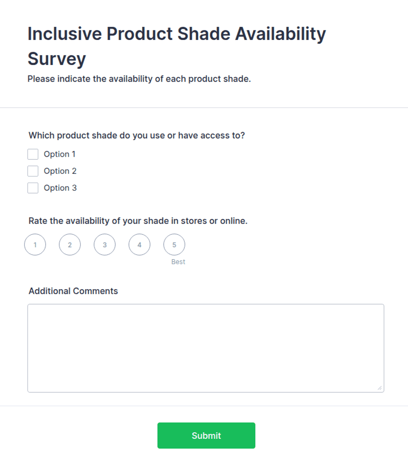Click the Option 2 label text
This screenshot has width=408, height=470.
point(60,171)
